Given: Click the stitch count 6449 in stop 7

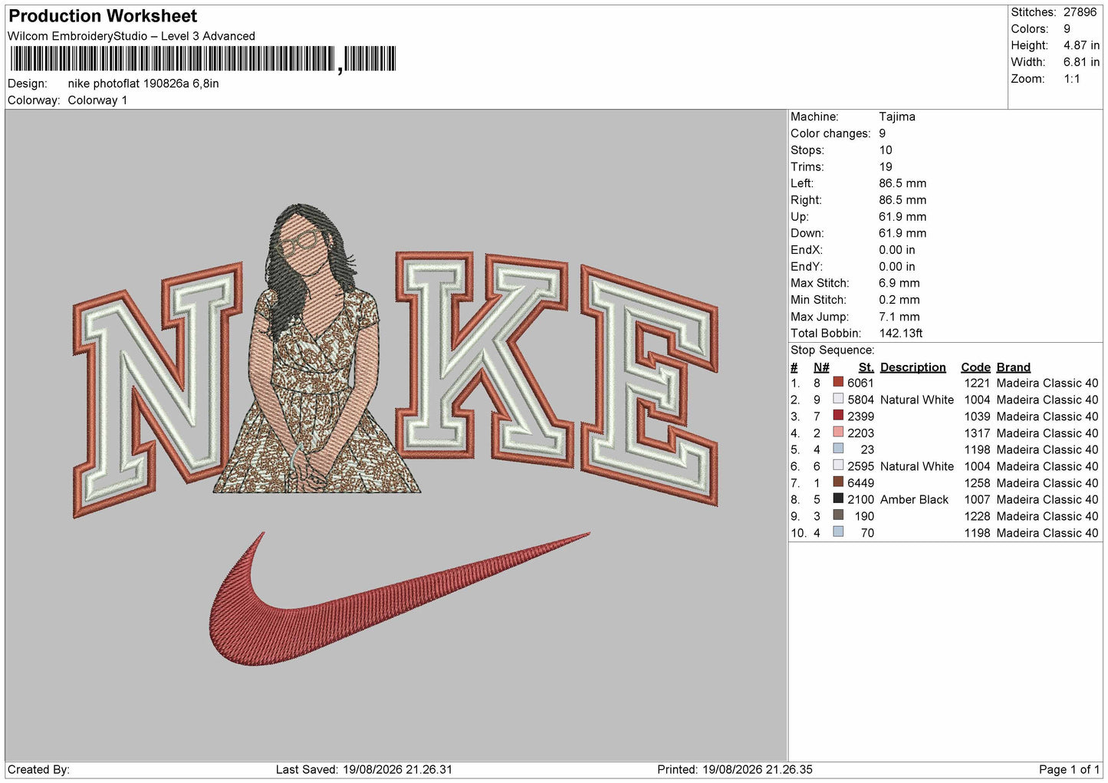Looking at the screenshot, I should (860, 483).
